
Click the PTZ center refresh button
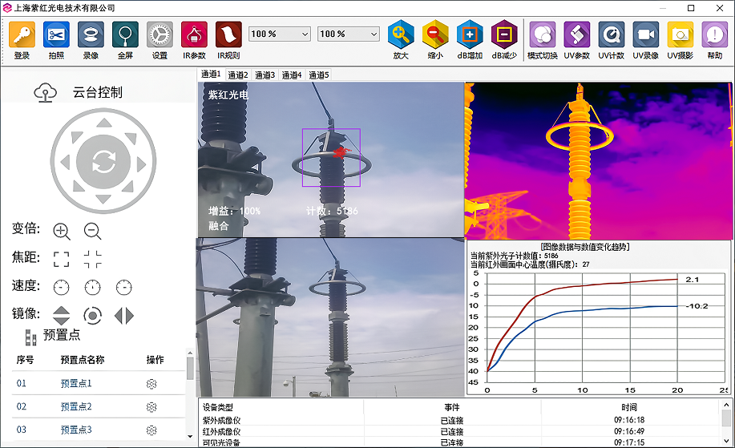tap(103, 163)
